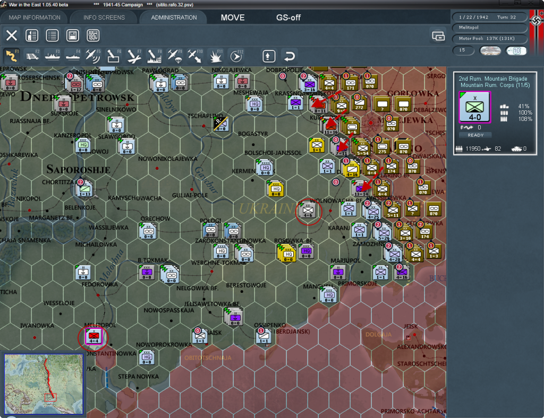Select the yellow HQ counter south of Kermen
The image size is (544, 418).
click(x=276, y=189)
